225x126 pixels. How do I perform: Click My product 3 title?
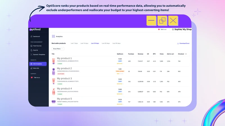coord(64,79)
